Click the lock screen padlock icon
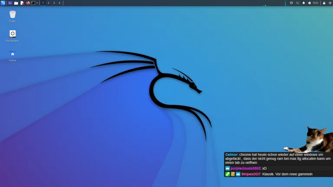 pyautogui.click(x=324, y=3)
